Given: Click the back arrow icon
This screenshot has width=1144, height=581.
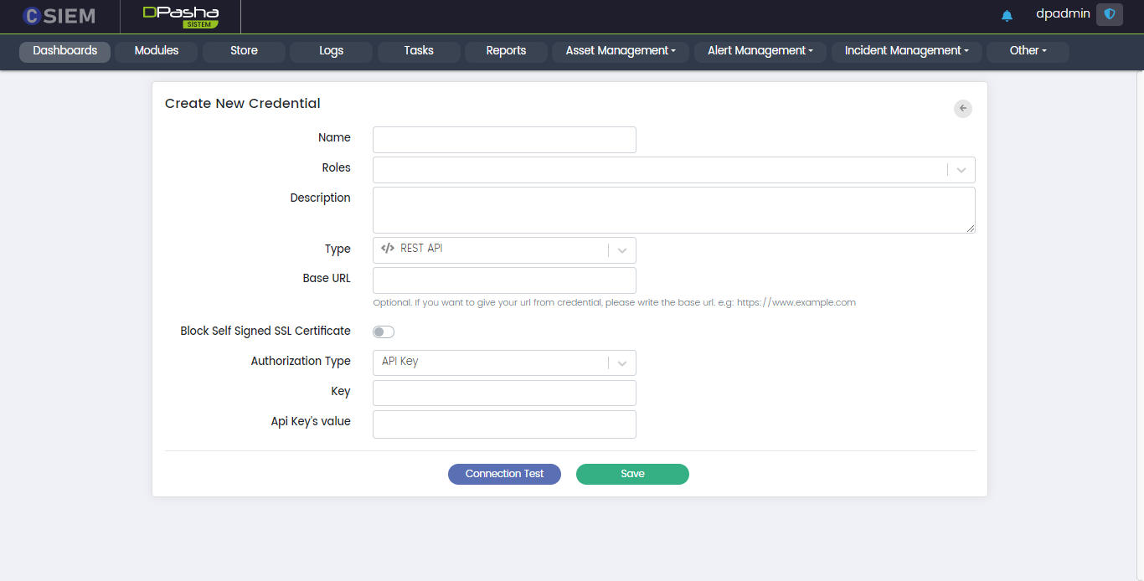Looking at the screenshot, I should (x=963, y=108).
